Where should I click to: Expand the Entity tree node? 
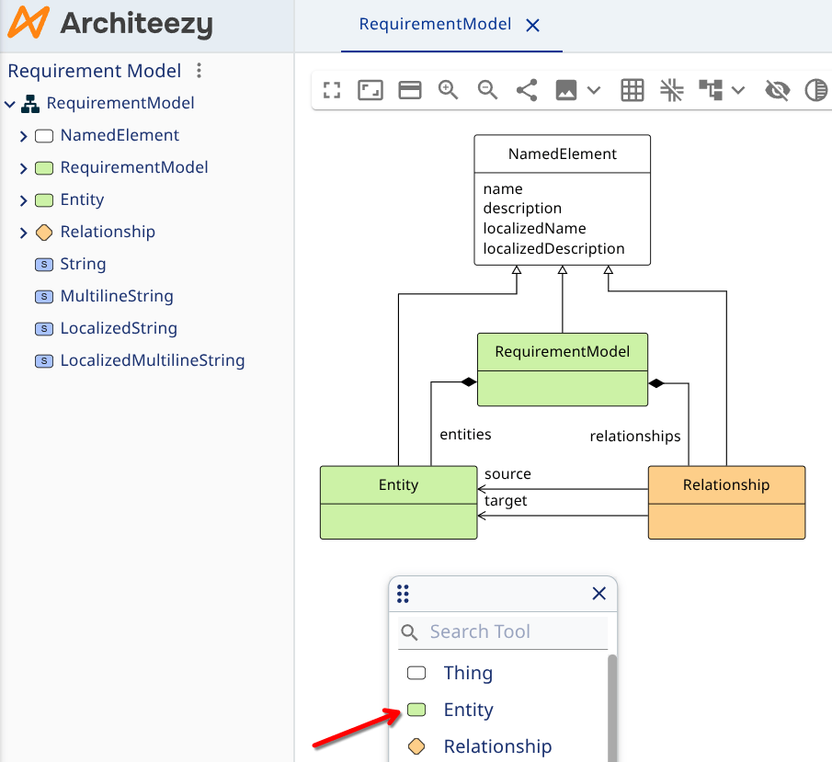(x=24, y=200)
